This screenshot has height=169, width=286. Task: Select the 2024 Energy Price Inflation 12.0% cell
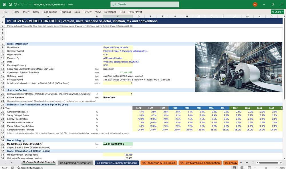pos(138,119)
